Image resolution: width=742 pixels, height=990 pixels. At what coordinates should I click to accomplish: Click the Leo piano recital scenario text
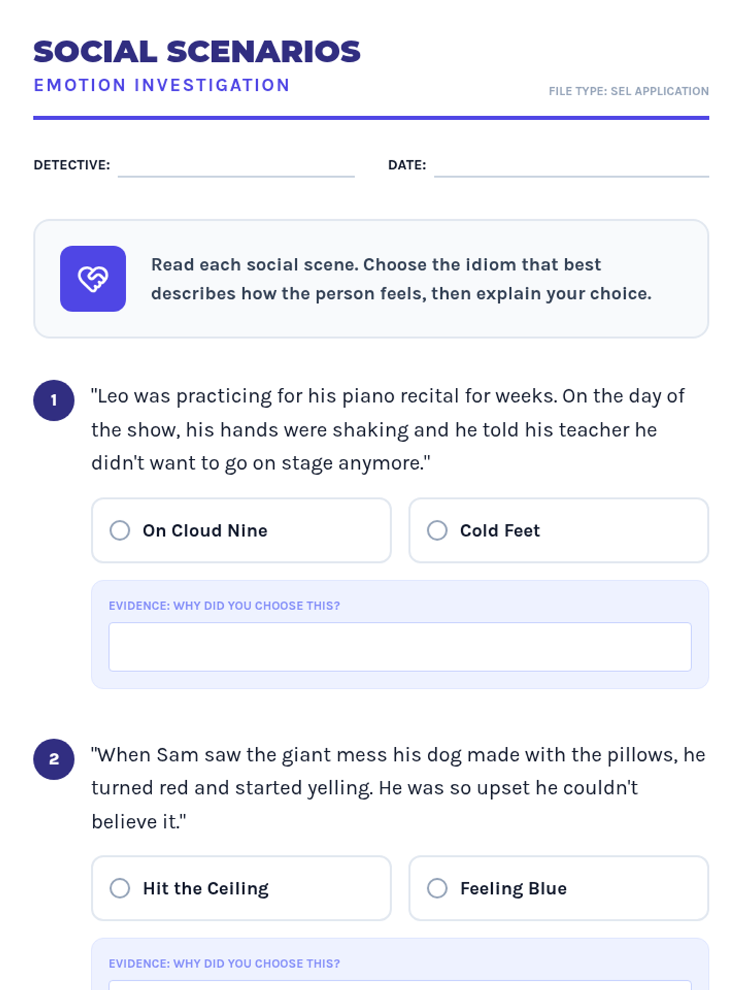388,429
